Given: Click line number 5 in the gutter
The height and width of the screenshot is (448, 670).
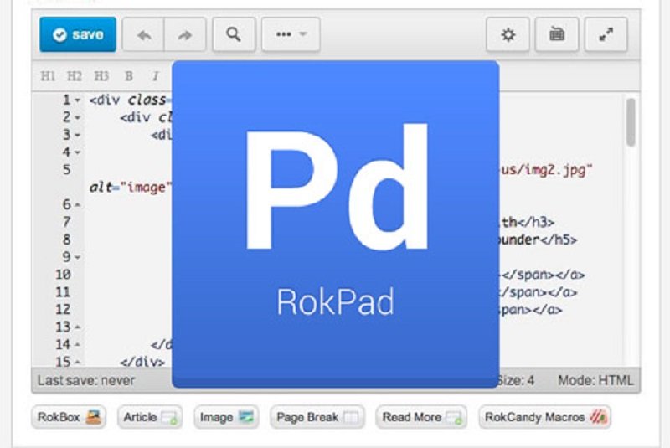Looking at the screenshot, I should [67, 169].
